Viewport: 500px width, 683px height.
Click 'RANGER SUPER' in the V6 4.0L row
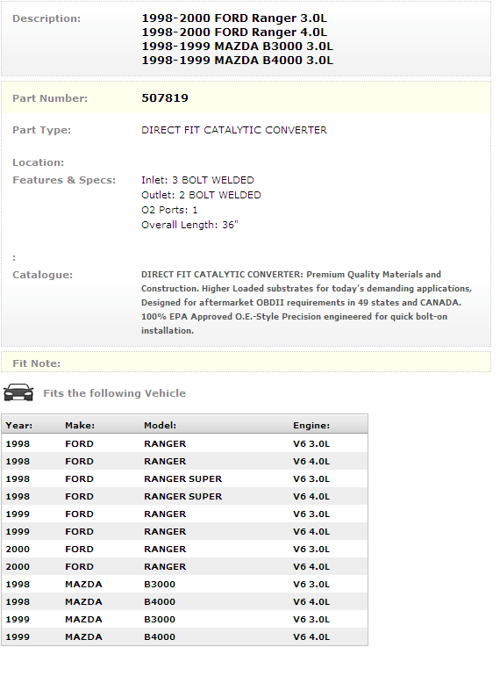(x=183, y=496)
